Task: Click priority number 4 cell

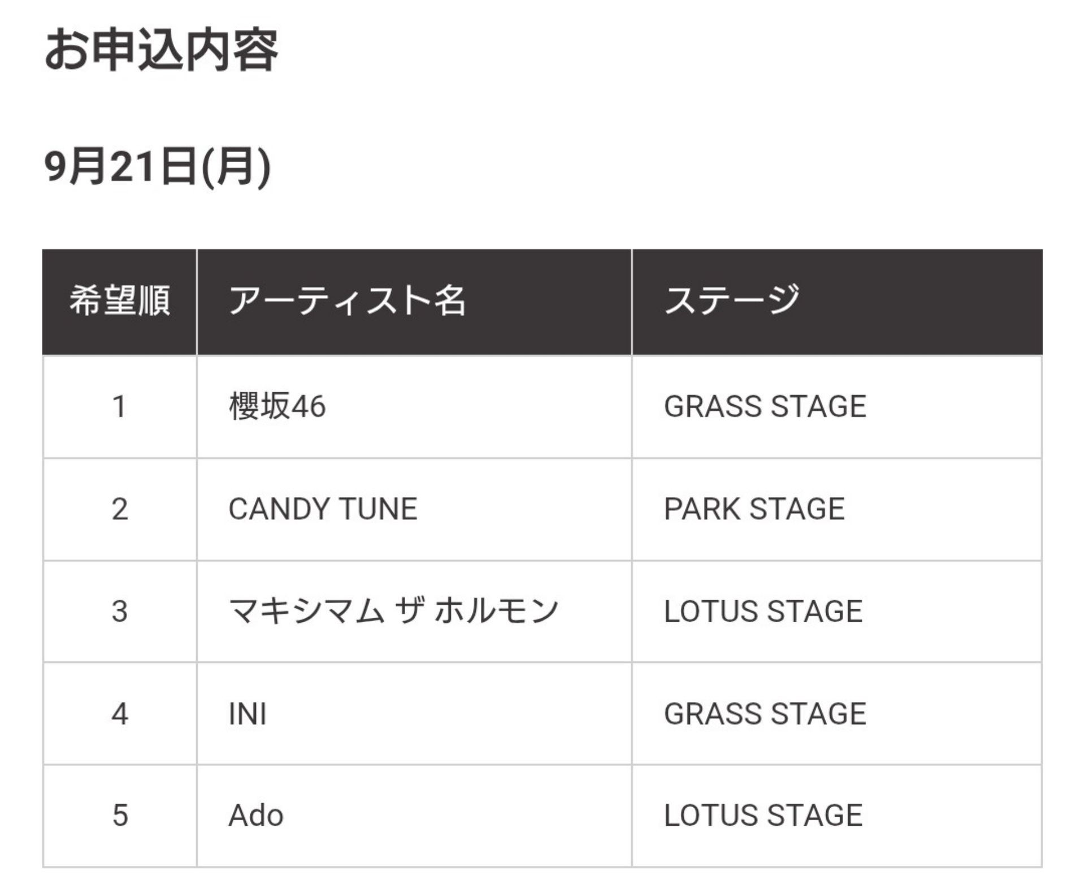Action: tap(120, 714)
